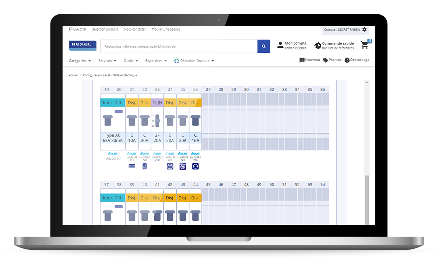Screen dimensions: 442x258
Task: Click the Accueil breadcrumb link
Action: pos(73,75)
